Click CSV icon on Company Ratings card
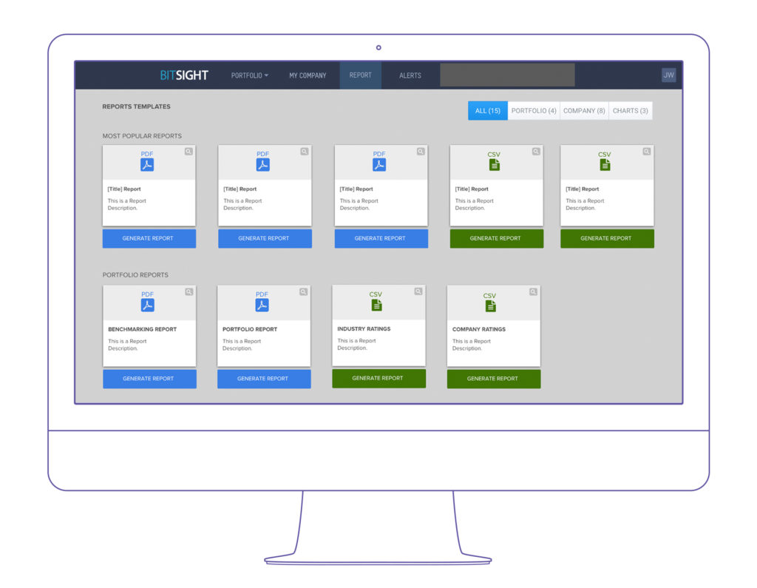 click(x=490, y=305)
